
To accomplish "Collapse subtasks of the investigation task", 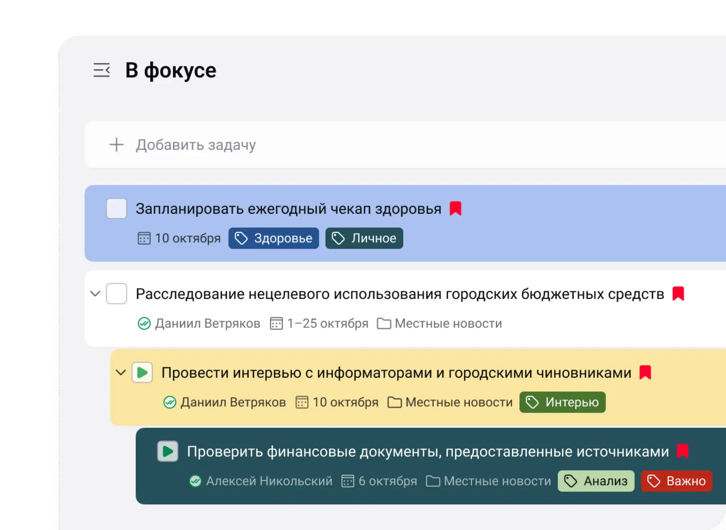I will (x=95, y=294).
